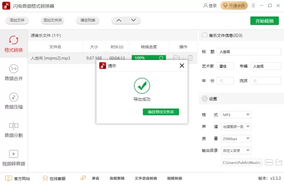Open 在线客服 online support
This screenshot has width=284, height=184.
(57, 179)
